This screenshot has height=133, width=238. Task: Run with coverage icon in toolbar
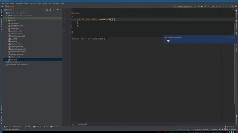[x=202, y=6]
